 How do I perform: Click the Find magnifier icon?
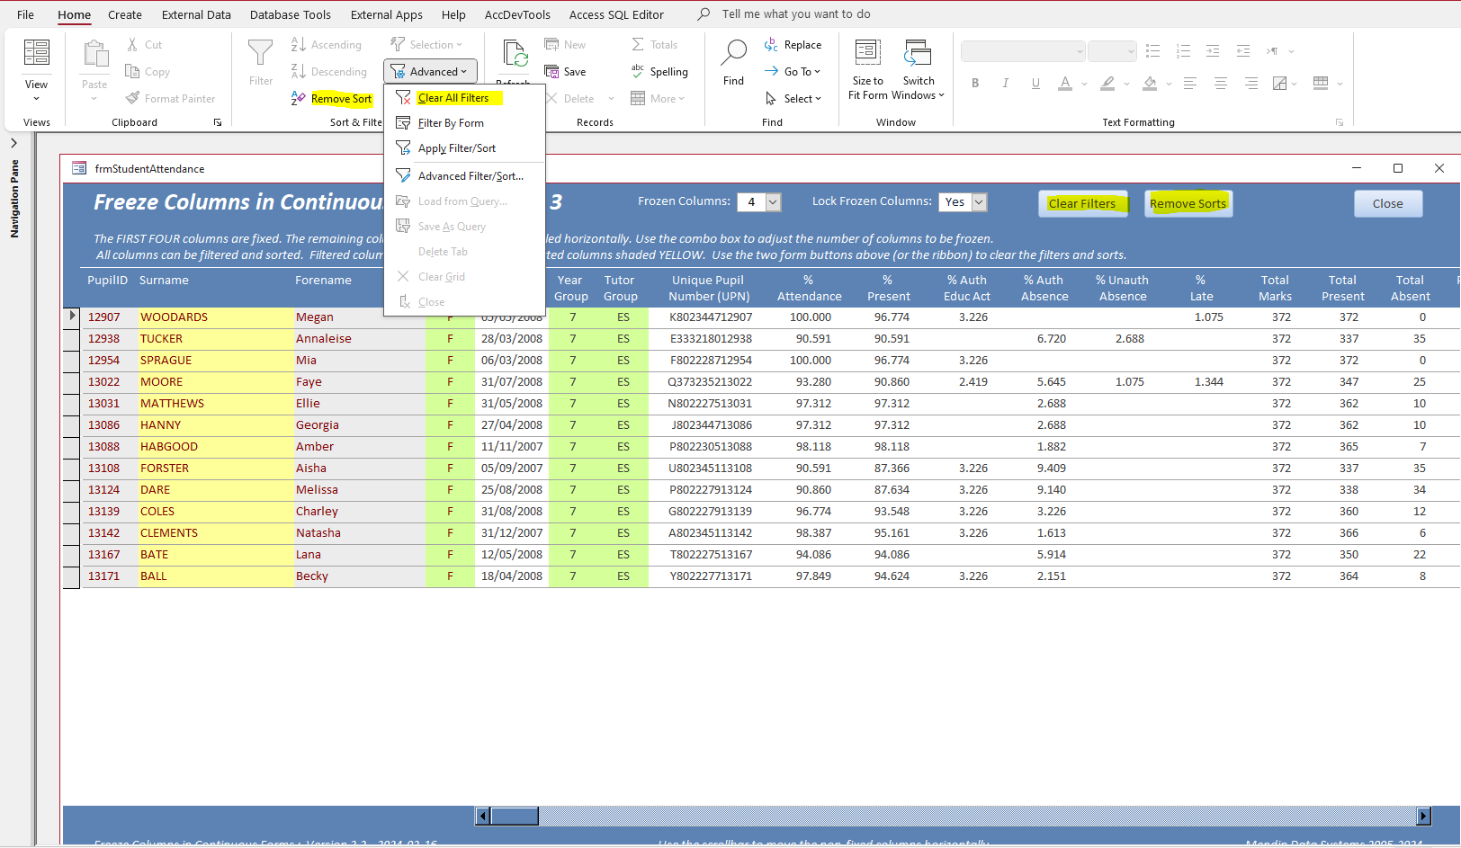click(733, 52)
